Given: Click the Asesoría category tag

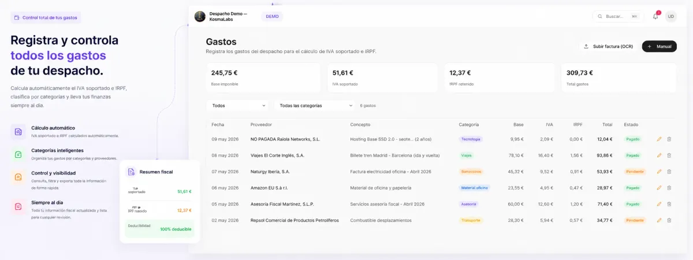Looking at the screenshot, I should tap(468, 204).
